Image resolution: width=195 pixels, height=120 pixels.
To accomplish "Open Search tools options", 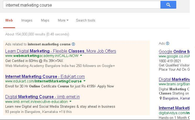I will [85, 20].
